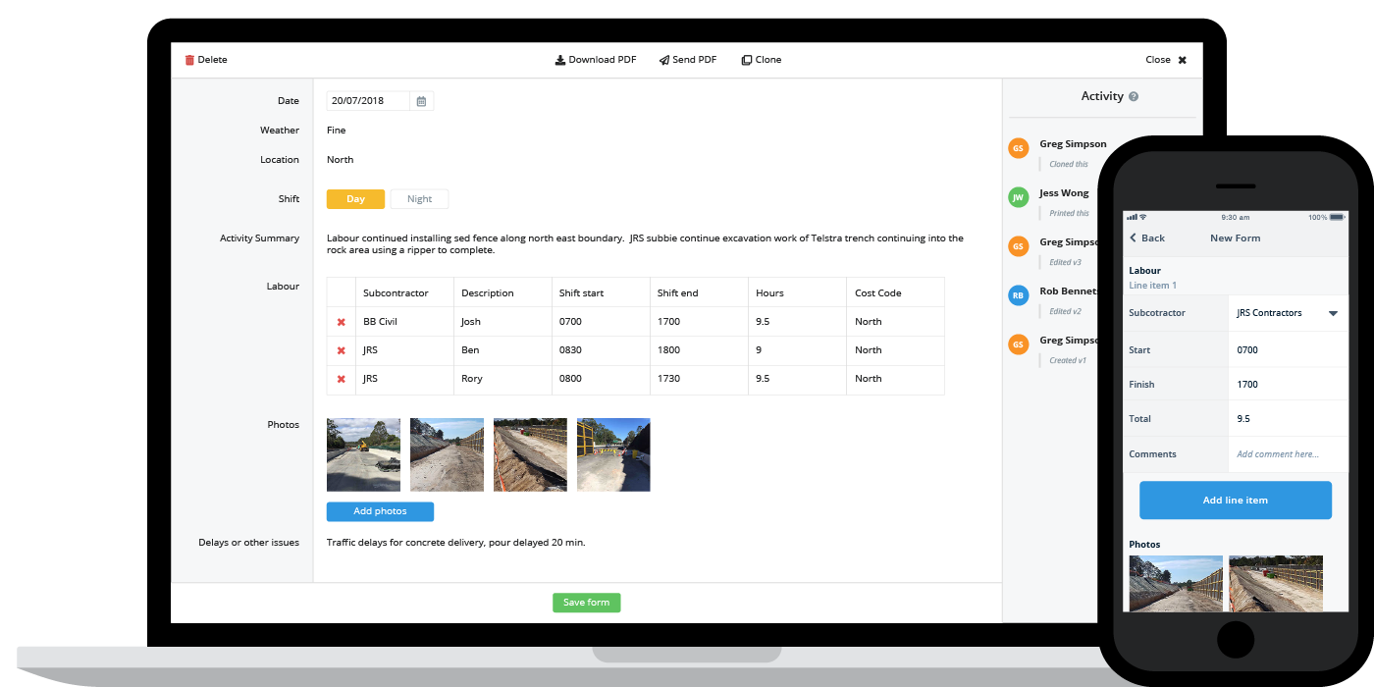Click Rob Bennett's RB avatar
The image size is (1374, 687).
coord(1019,295)
